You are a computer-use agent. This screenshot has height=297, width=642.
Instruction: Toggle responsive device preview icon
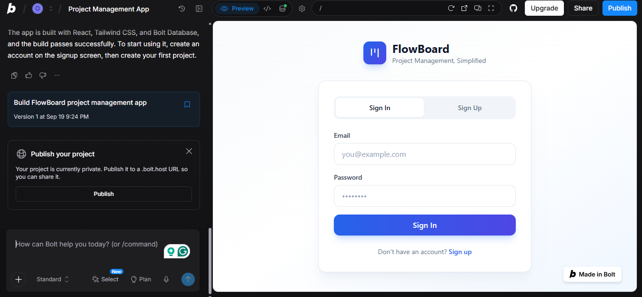(478, 8)
